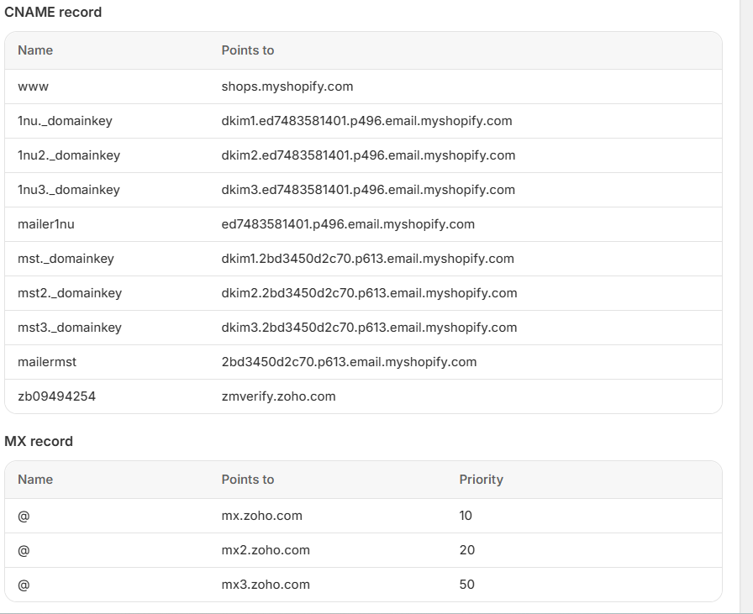
Task: Click the vertical scrollbar on the right edge
Action: (x=746, y=307)
